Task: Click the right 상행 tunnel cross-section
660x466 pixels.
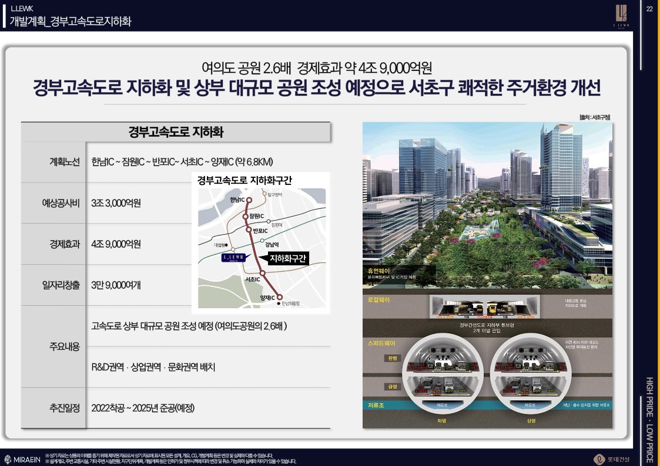Action: pos(530,376)
